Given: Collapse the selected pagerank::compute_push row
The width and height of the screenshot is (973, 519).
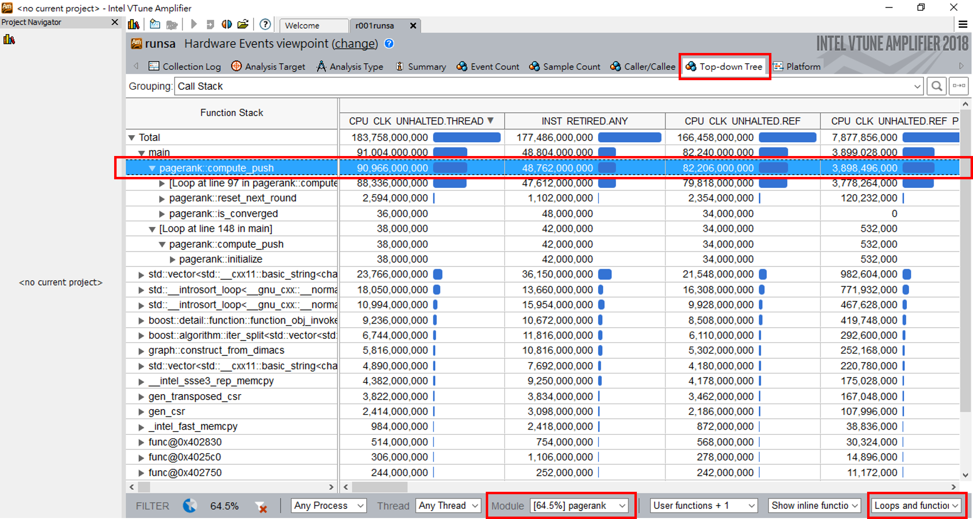Looking at the screenshot, I should pos(152,168).
